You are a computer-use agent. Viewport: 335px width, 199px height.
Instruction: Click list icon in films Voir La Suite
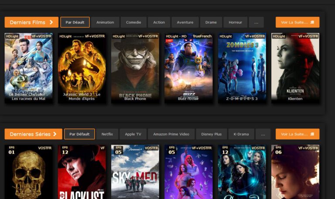coord(312,22)
